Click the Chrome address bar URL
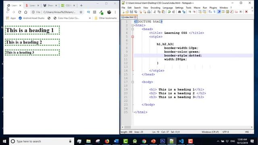Image resolution: width=258 pixels, height=145 pixels. pyautogui.click(x=59, y=12)
